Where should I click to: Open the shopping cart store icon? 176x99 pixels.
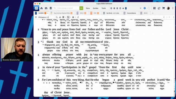pyautogui.click(x=164, y=8)
